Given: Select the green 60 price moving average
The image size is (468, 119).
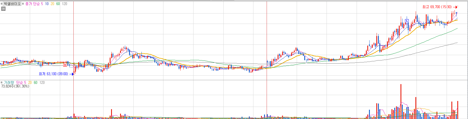Looking at the screenshot, I should click(58, 4).
